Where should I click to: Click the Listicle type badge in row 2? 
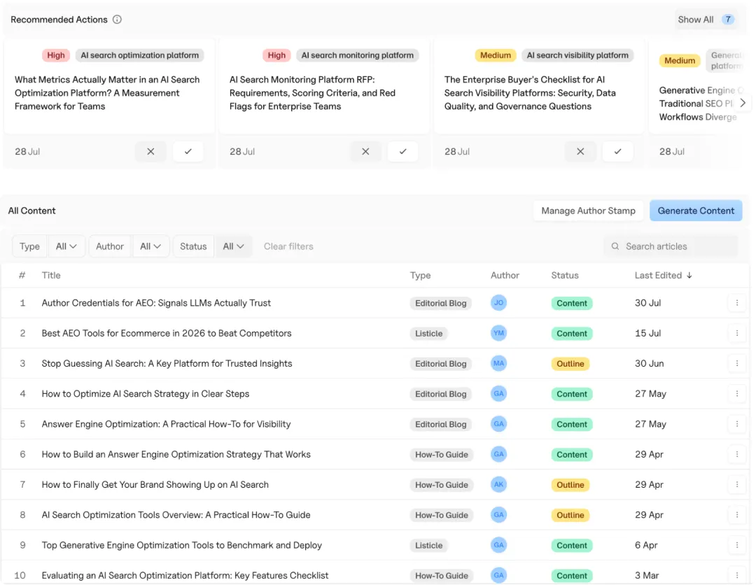tap(428, 334)
